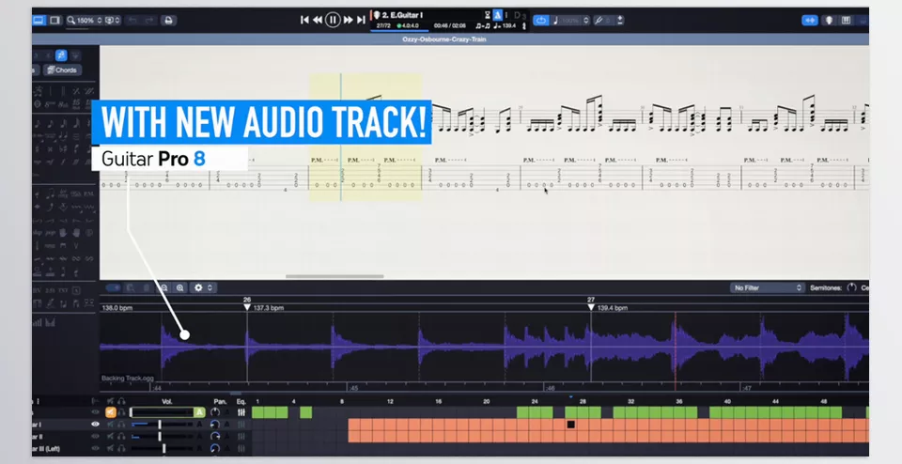Toggle visibility eye for the audio track row
902x464 pixels.
click(x=95, y=412)
